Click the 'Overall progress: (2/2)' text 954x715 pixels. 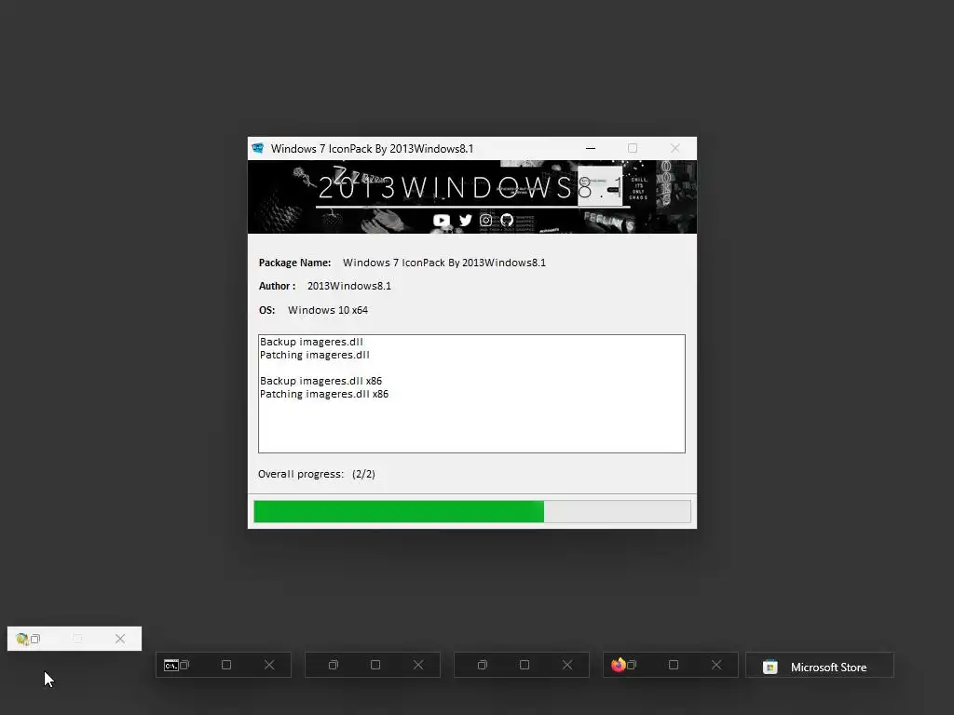(317, 474)
